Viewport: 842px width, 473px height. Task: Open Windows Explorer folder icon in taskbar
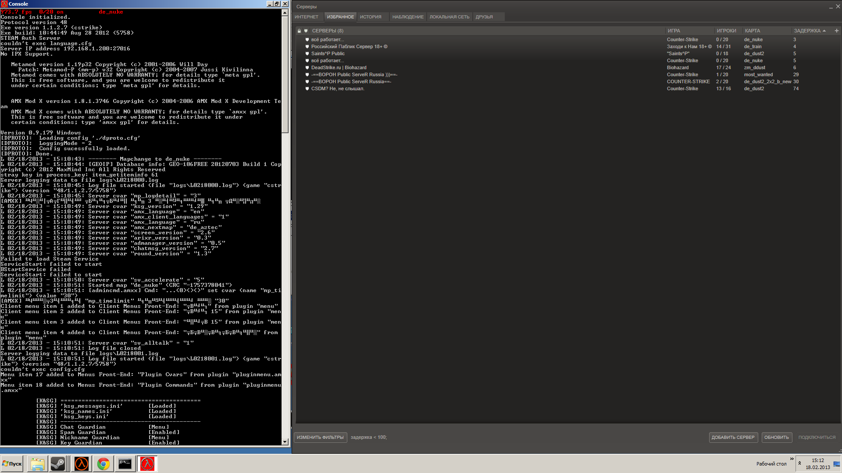click(x=37, y=464)
